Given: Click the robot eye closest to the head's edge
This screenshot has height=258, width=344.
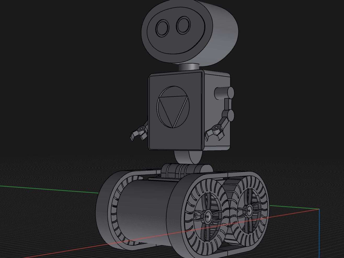Looking at the screenshot, I should coord(162,28).
